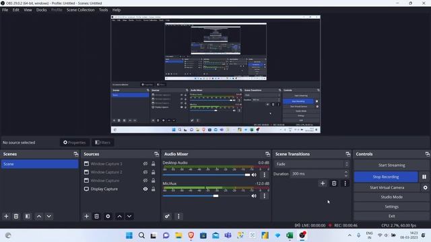Move source up arrow in Sources panel
This screenshot has height=242, width=431.
tap(119, 216)
